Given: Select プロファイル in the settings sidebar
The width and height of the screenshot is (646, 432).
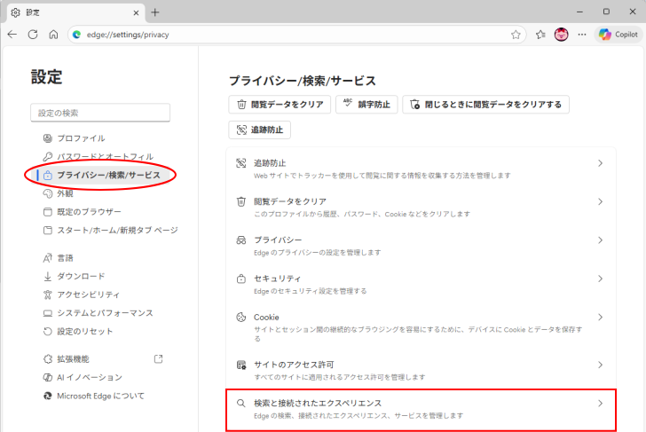Looking at the screenshot, I should click(x=81, y=138).
